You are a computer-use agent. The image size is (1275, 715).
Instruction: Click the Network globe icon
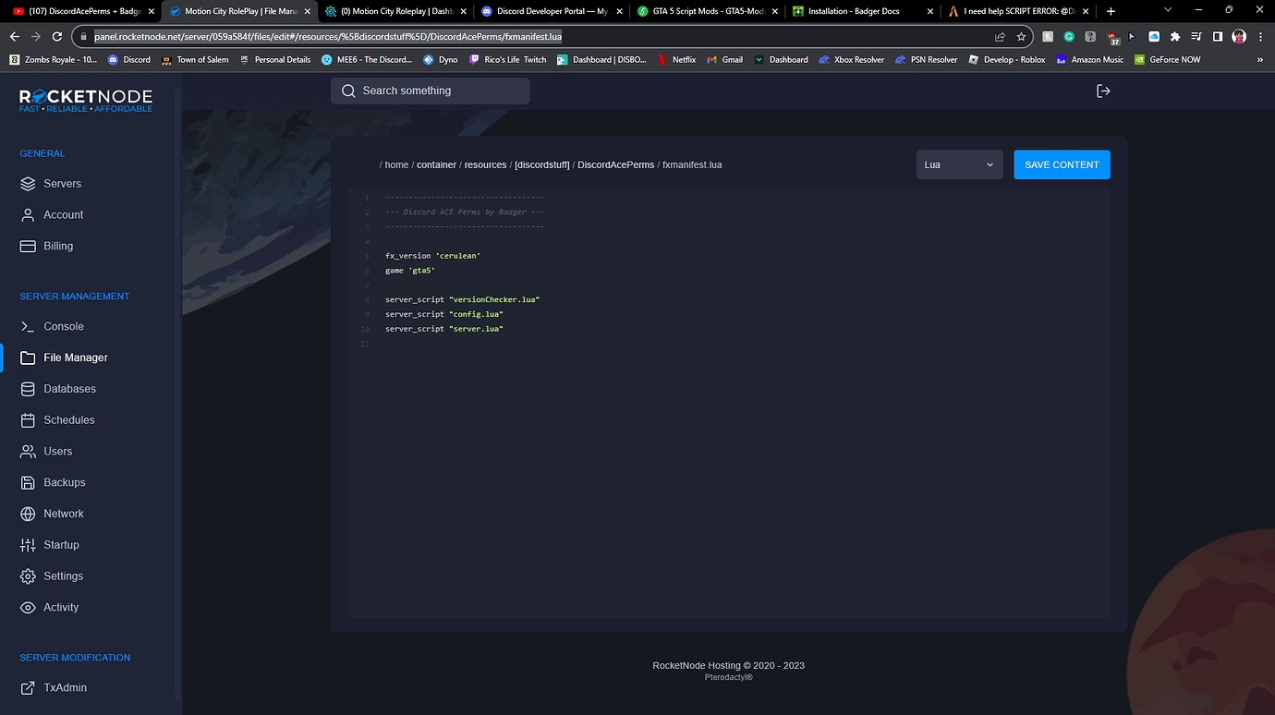coord(28,514)
